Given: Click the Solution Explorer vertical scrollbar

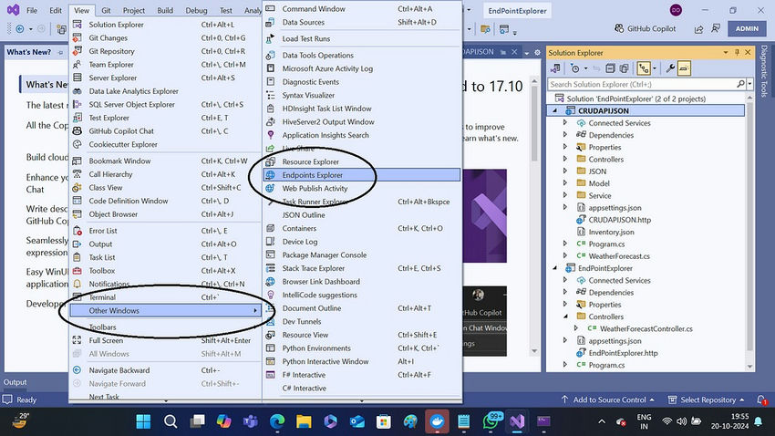Looking at the screenshot, I should [x=749, y=233].
